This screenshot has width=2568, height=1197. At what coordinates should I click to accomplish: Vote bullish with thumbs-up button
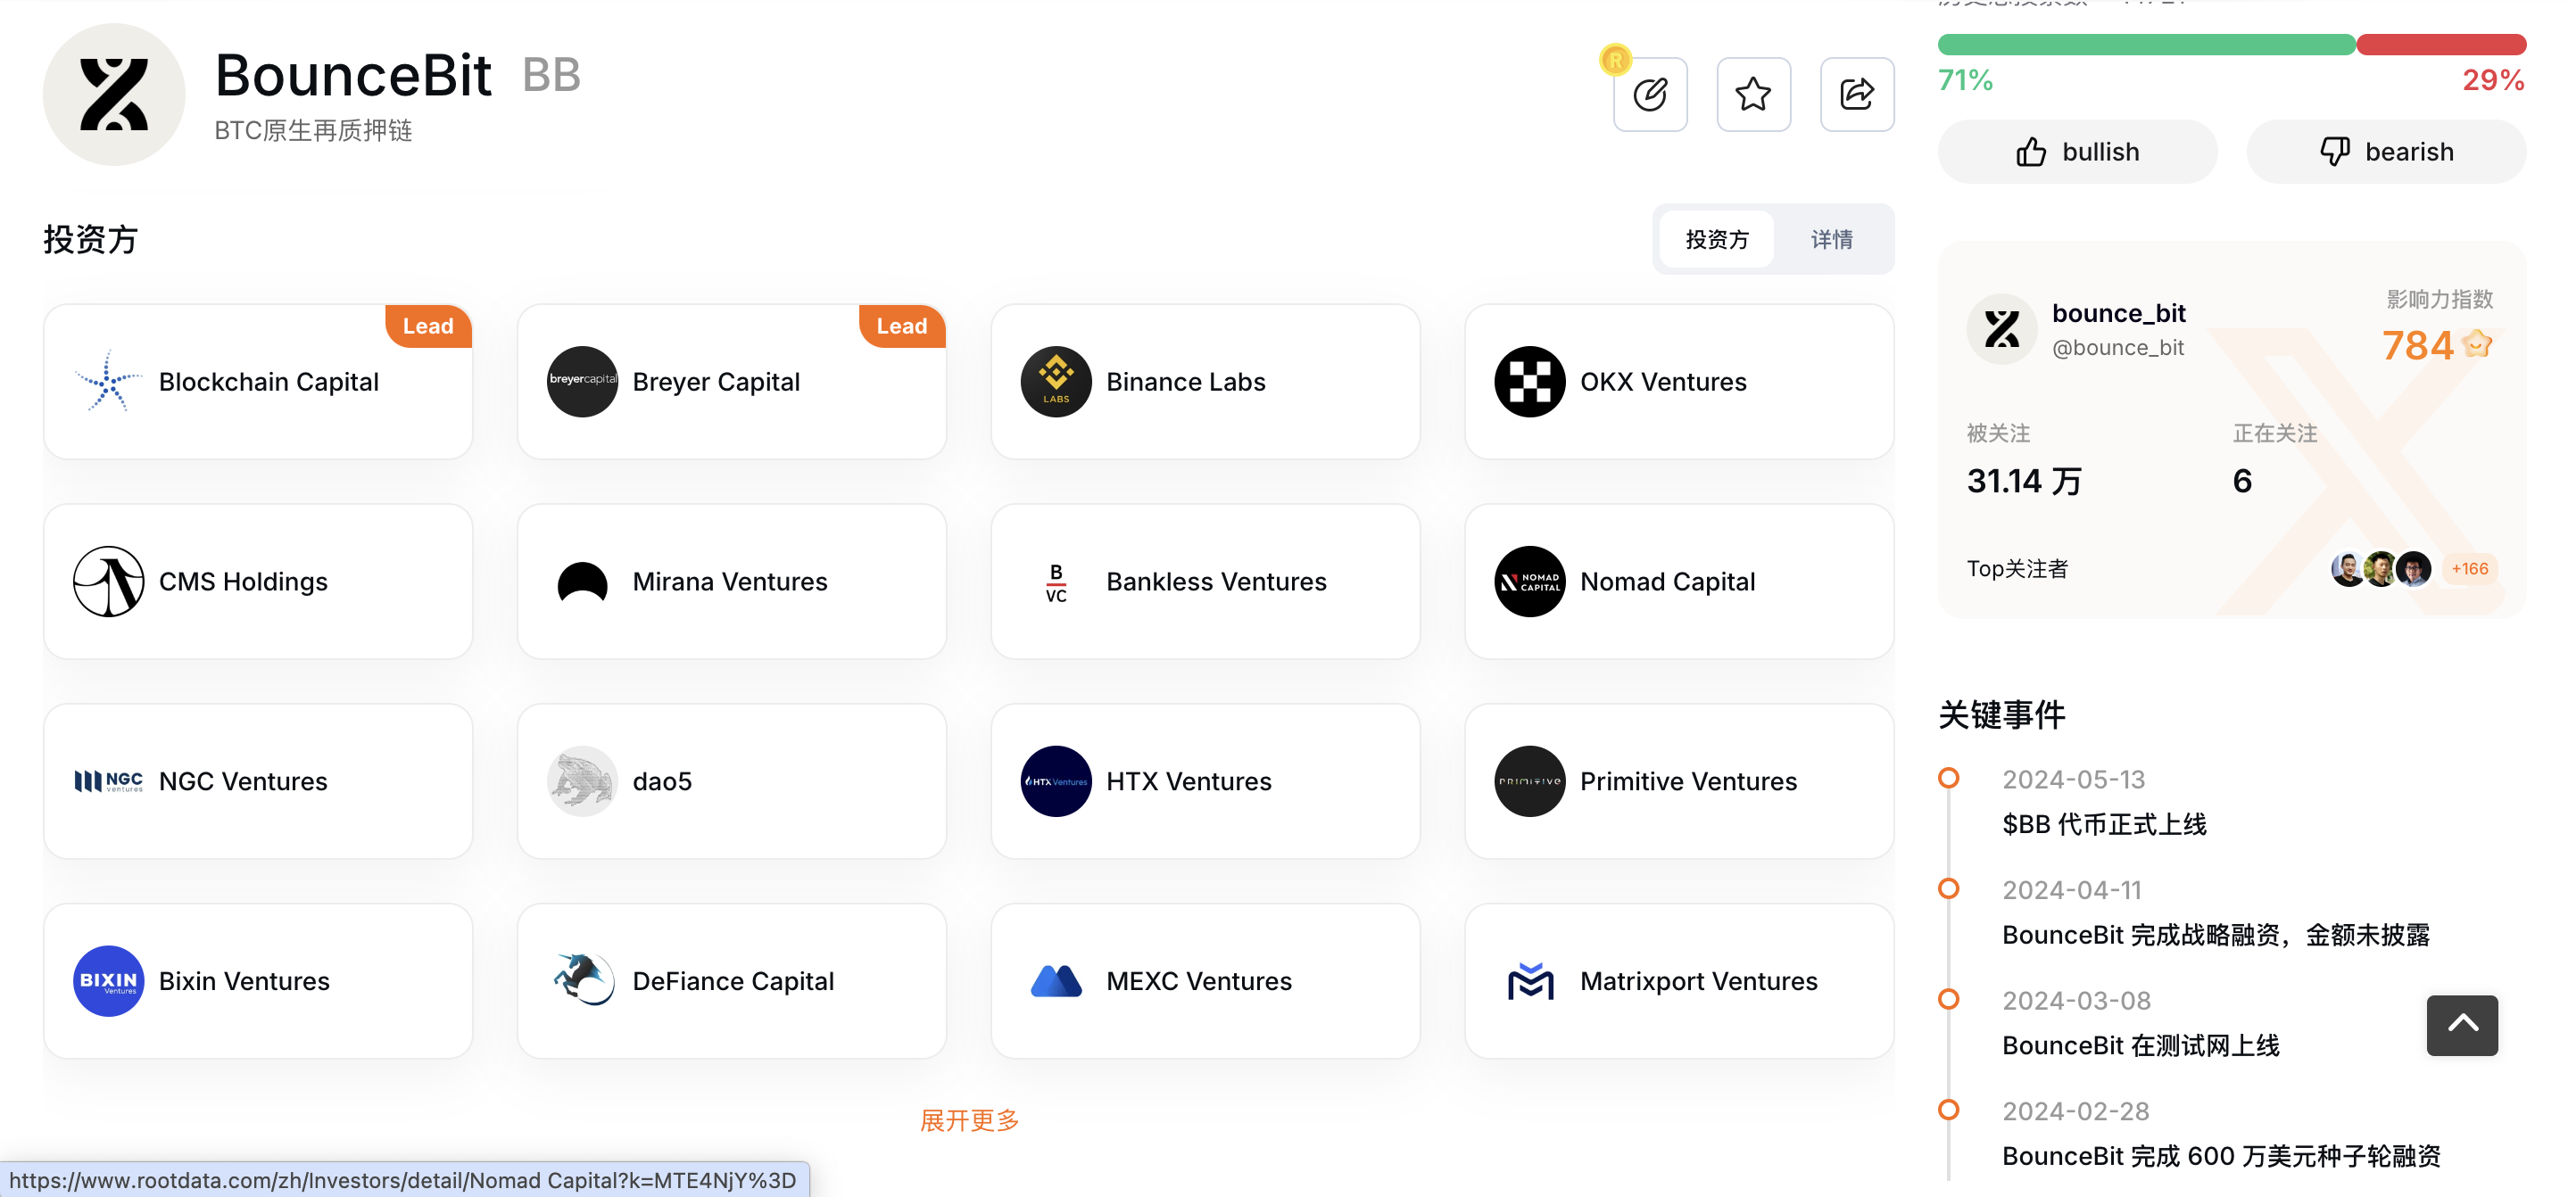coord(2076,152)
